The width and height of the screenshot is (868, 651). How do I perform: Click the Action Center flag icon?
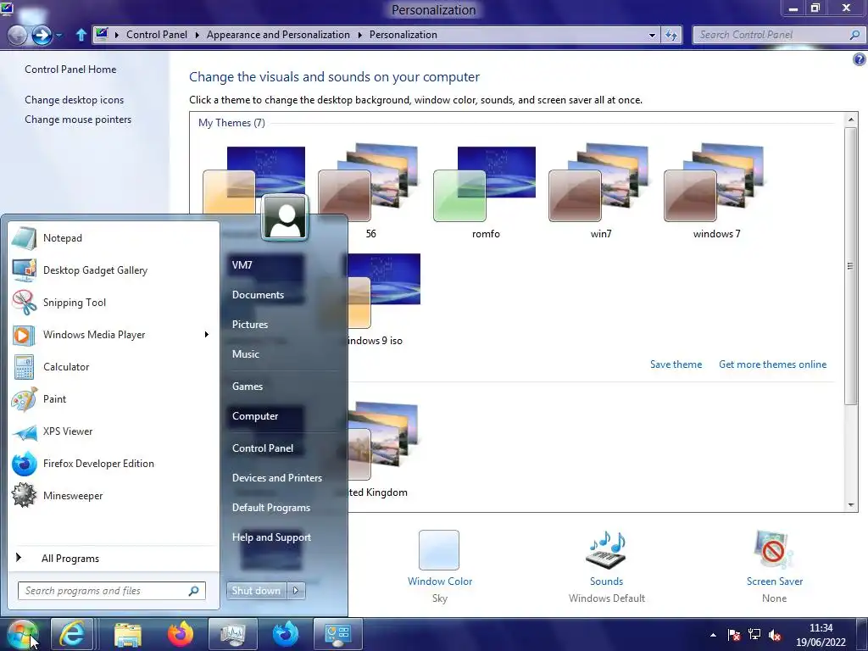click(734, 635)
